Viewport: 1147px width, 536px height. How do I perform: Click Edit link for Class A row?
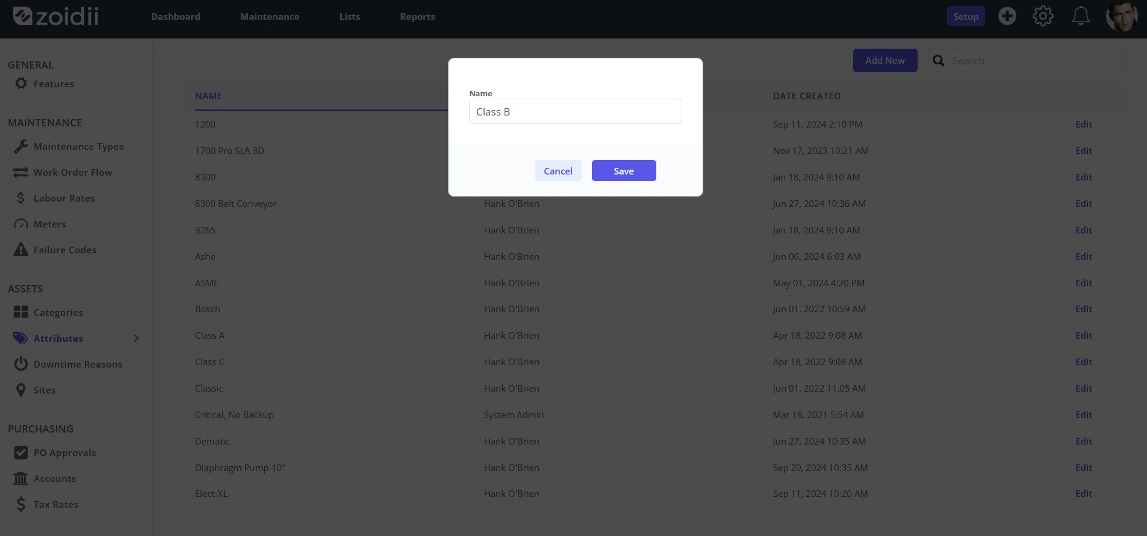point(1083,335)
